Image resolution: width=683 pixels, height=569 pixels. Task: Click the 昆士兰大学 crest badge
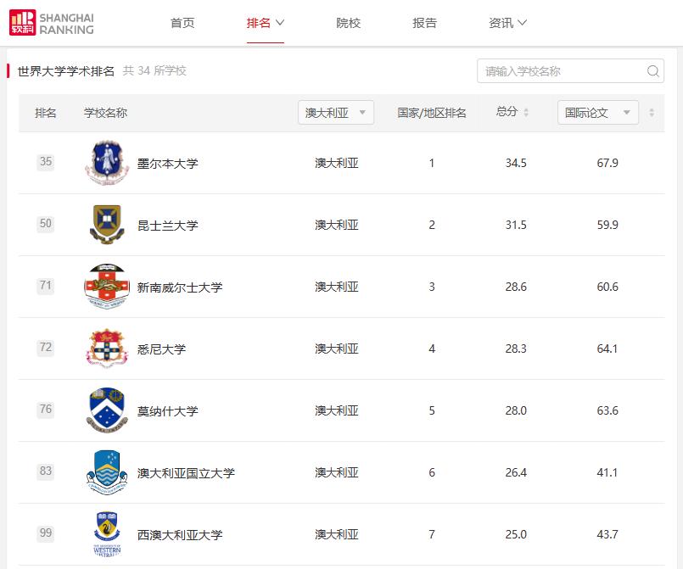(x=107, y=225)
